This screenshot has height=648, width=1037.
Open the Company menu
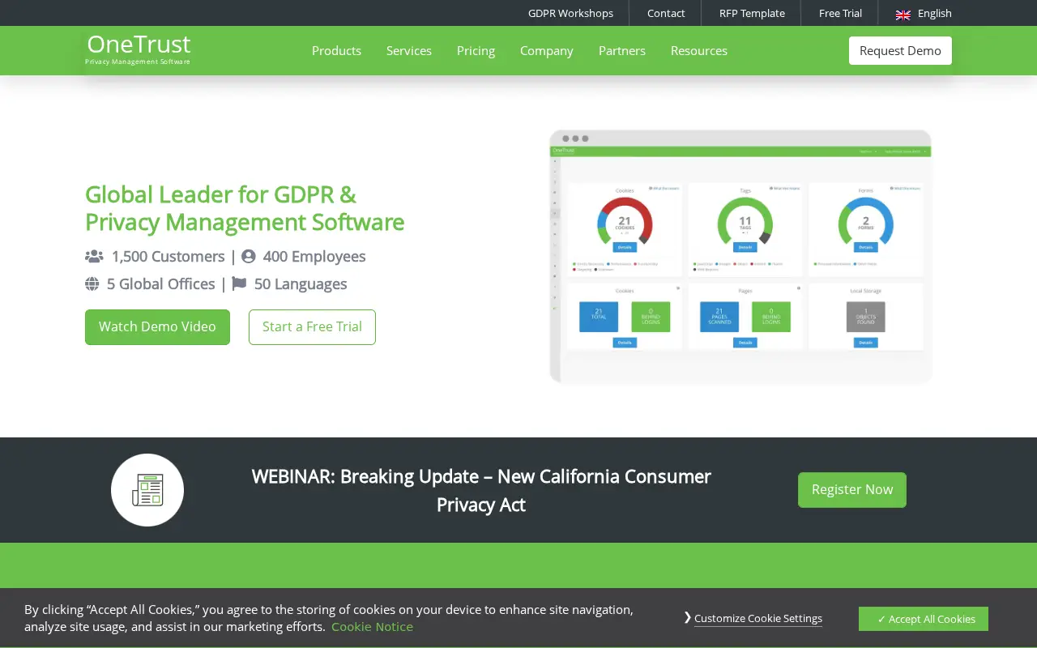(547, 50)
